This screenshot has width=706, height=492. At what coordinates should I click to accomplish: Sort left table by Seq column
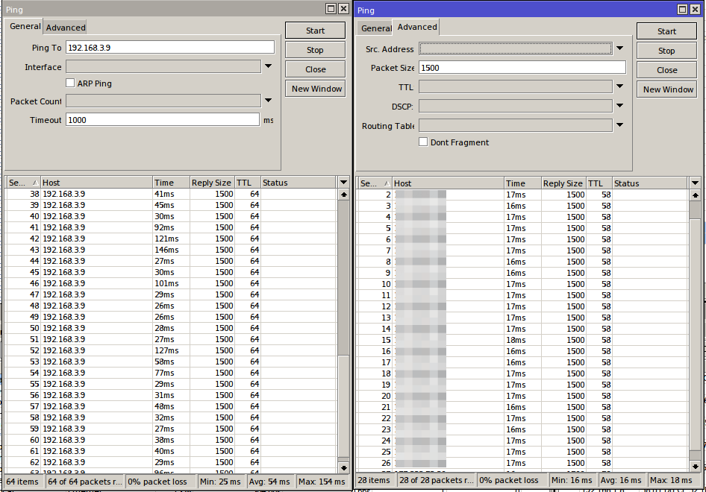pos(22,183)
